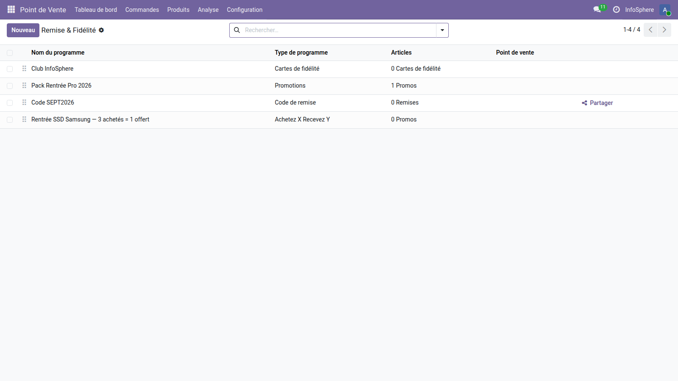This screenshot has height=381, width=678.
Task: Open the Produits menu
Action: tap(178, 10)
